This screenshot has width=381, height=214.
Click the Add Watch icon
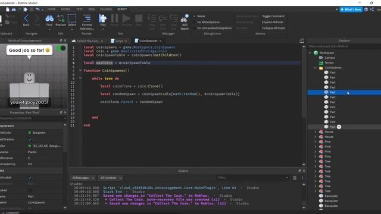(x=185, y=19)
